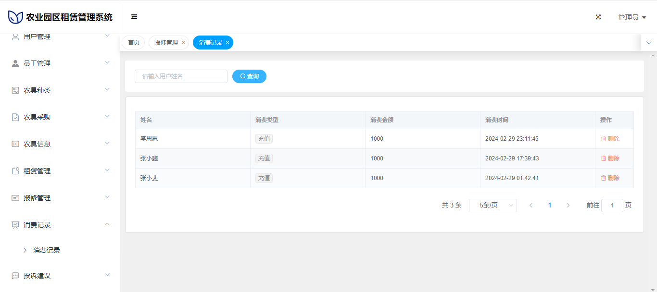Open the tabs options dropdown arrow

pos(648,43)
